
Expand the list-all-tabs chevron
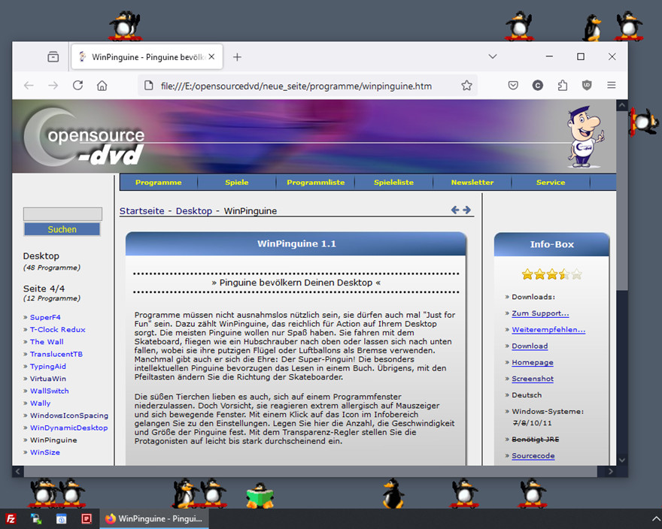coord(492,57)
